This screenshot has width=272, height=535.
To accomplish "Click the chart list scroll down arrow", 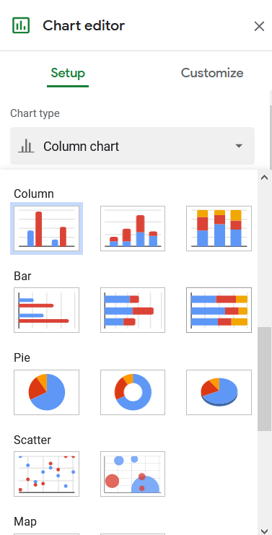I will (264, 531).
